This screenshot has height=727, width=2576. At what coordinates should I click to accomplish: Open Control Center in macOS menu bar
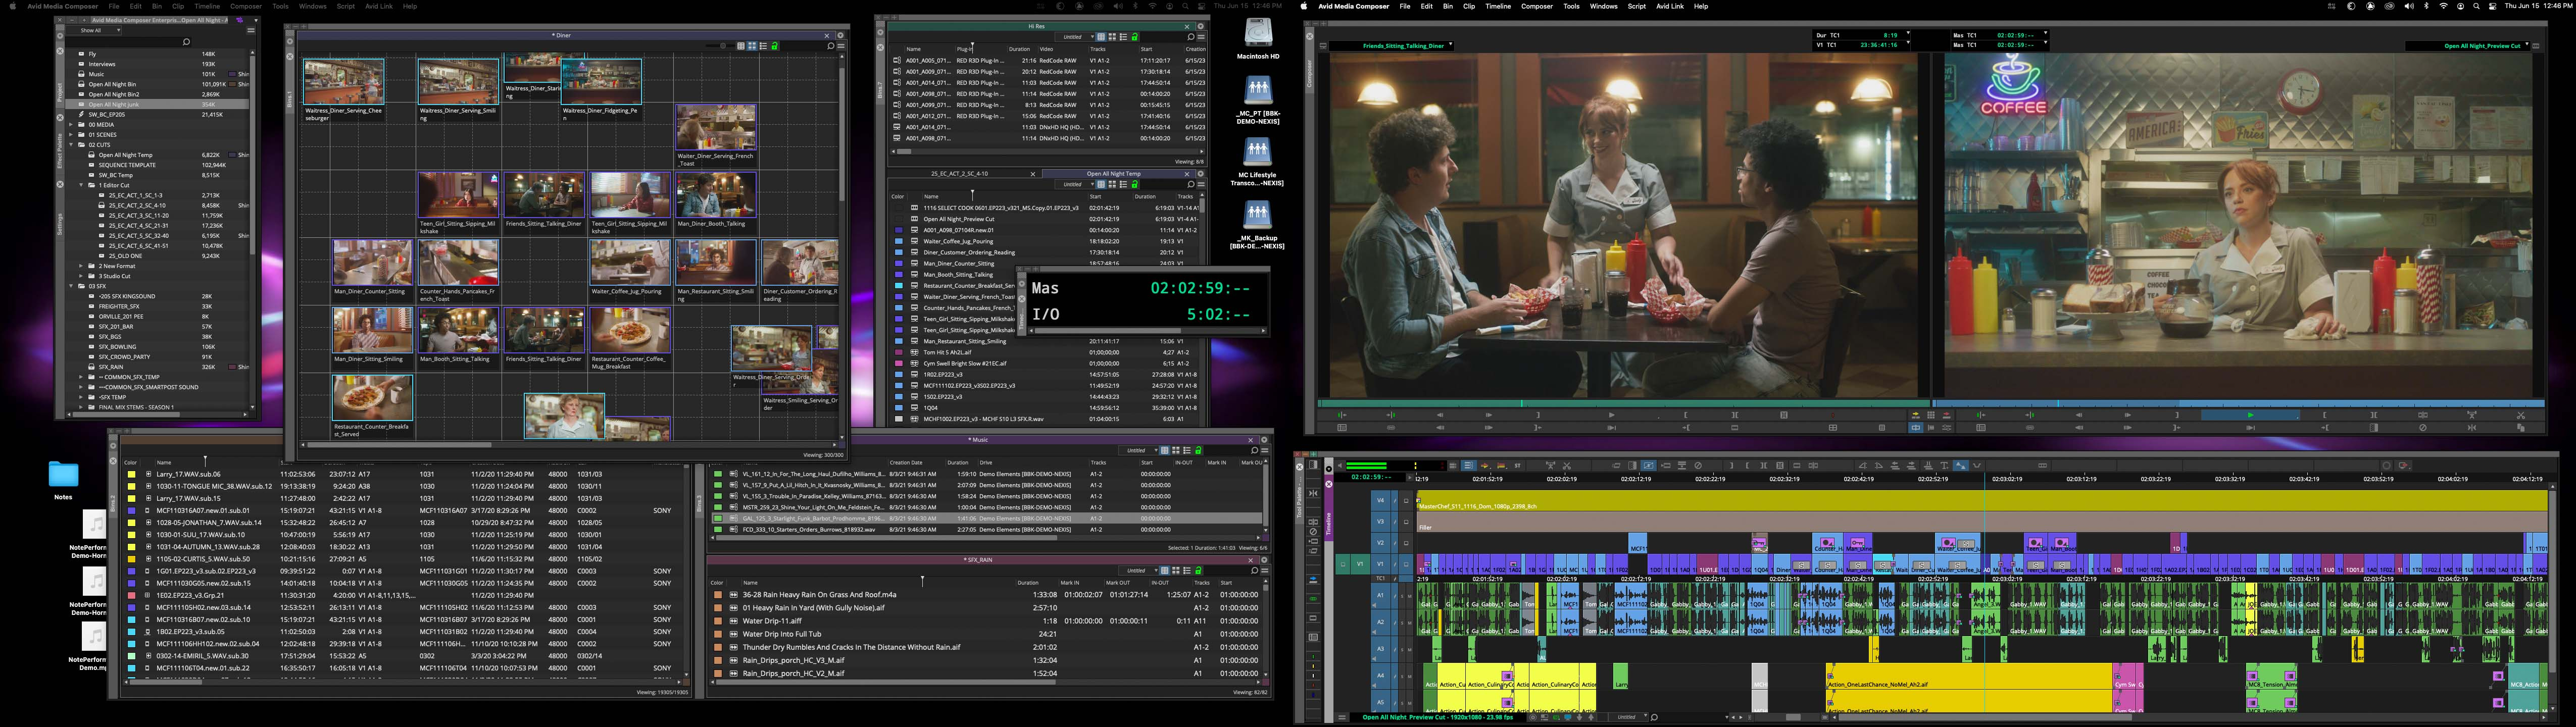click(x=2493, y=6)
